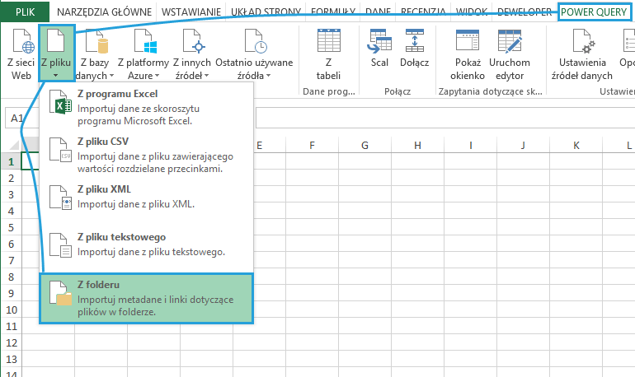Open the Z pliku dropdown button
The height and width of the screenshot is (377, 635).
[x=56, y=54]
